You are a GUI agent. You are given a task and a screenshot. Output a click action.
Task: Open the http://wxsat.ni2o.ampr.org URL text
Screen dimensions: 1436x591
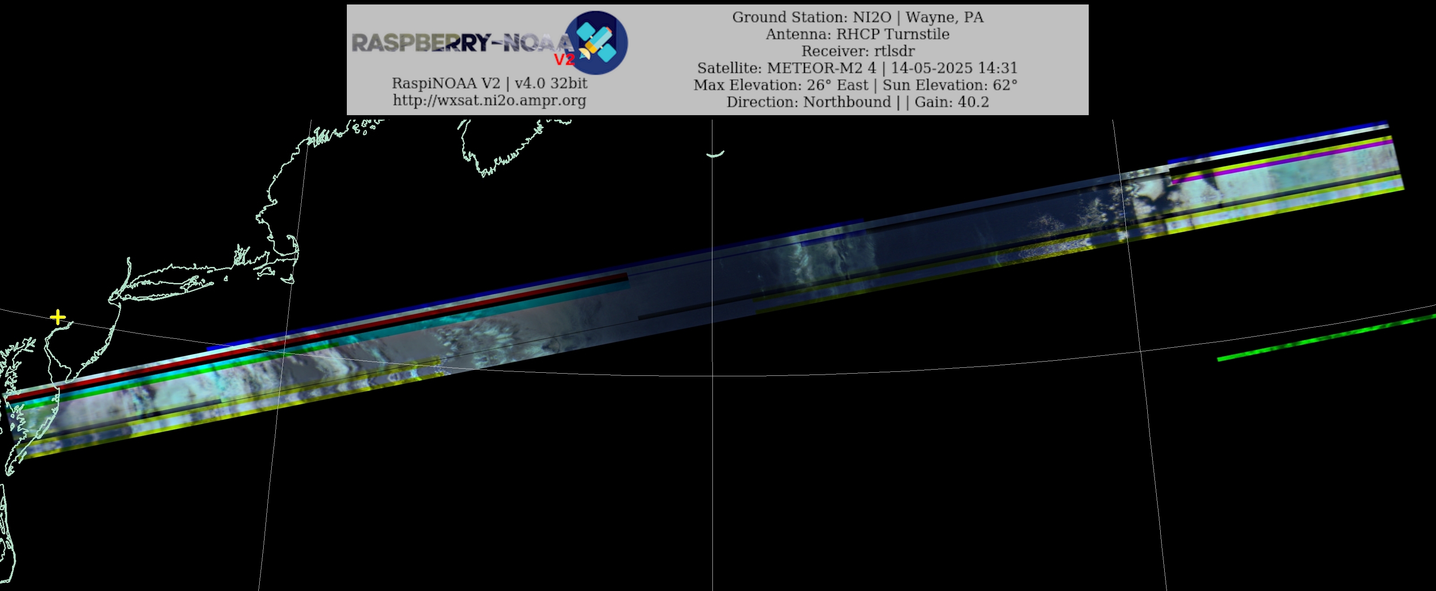click(489, 100)
